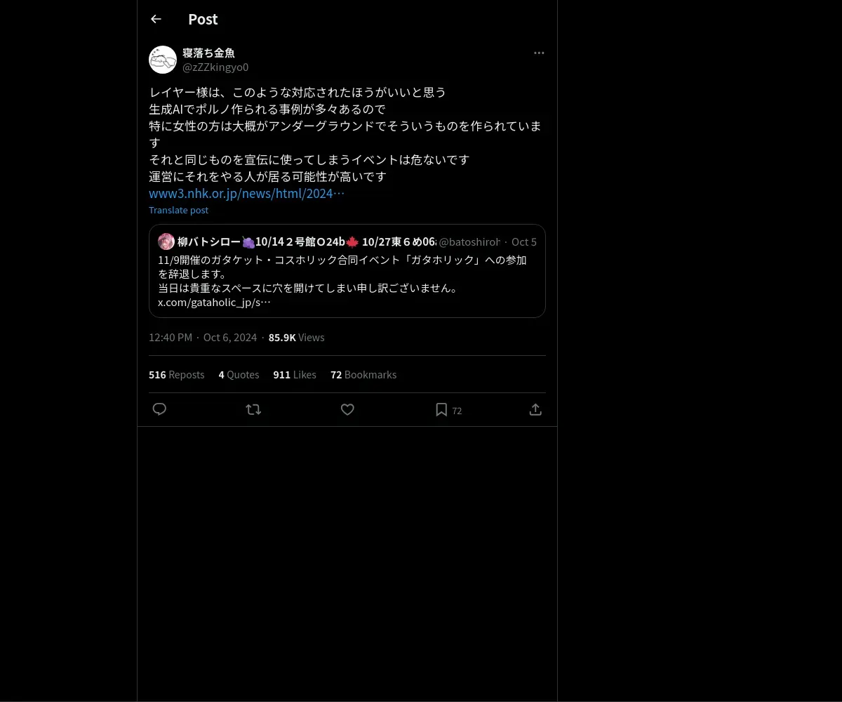Viewport: 842px width, 702px height.
Task: Open the share upload icon
Action: [535, 409]
